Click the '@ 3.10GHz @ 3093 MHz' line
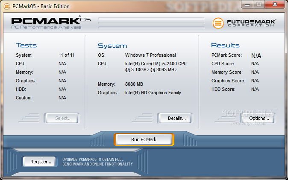288x180 pixels. (x=151, y=70)
